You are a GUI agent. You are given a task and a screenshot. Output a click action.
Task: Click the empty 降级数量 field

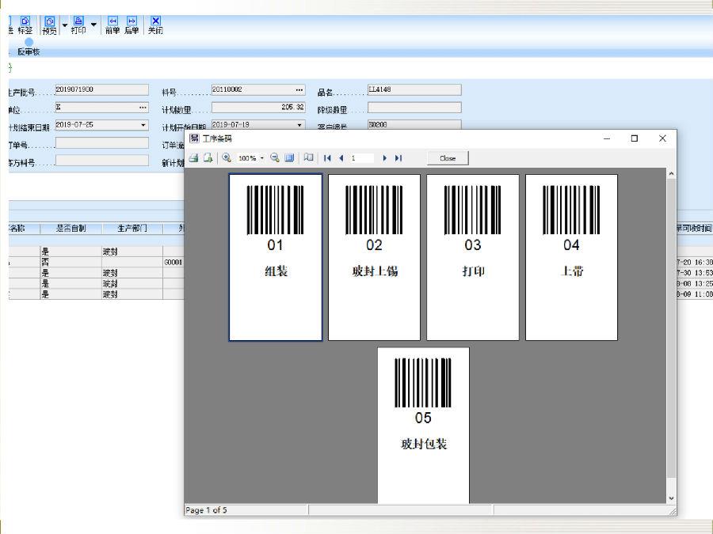point(414,107)
